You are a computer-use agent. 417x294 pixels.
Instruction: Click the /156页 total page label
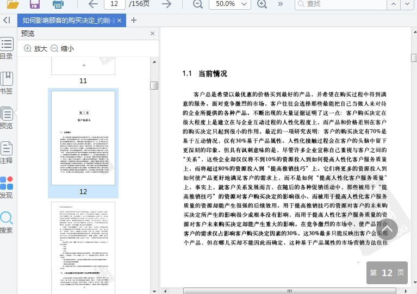click(139, 4)
